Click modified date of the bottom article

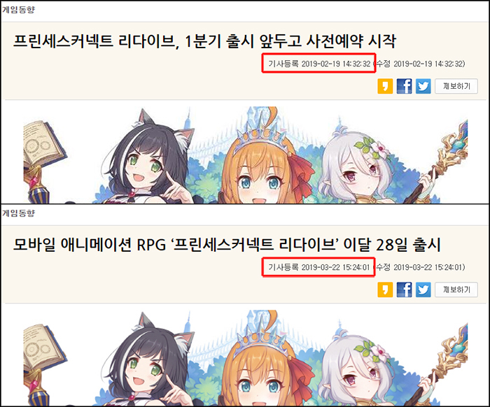421,267
